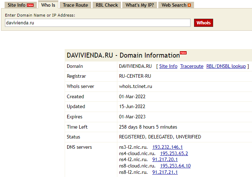Click the Expires row label
Screen dimensions: 252x177
tap(75, 117)
